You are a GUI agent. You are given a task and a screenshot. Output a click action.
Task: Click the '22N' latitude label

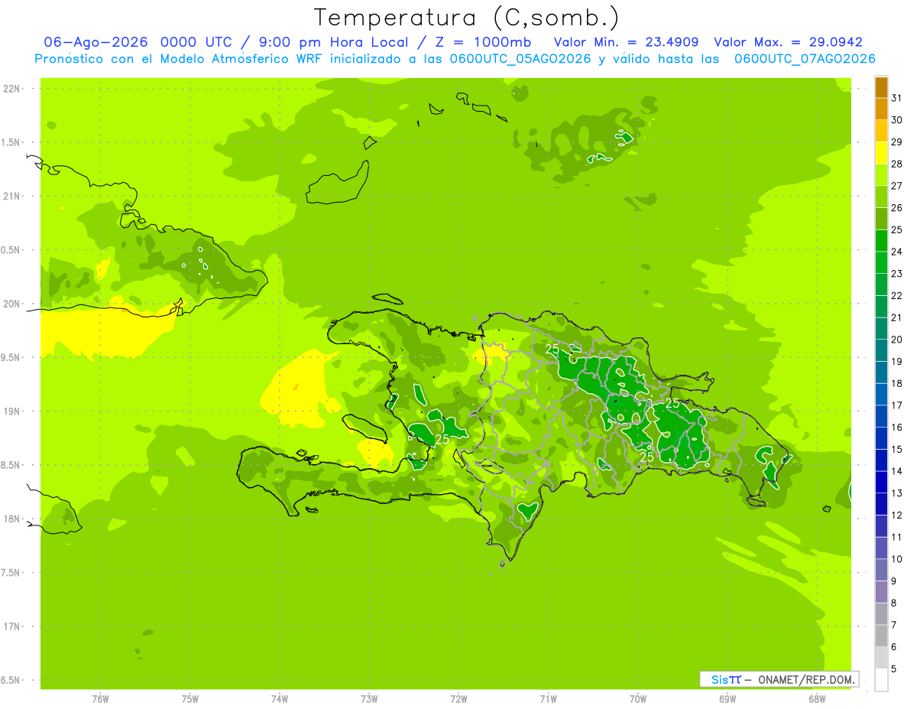click(x=11, y=89)
